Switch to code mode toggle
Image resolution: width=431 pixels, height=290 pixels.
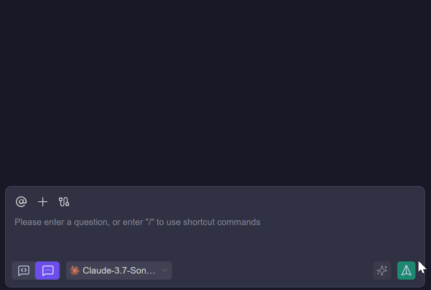tap(24, 271)
